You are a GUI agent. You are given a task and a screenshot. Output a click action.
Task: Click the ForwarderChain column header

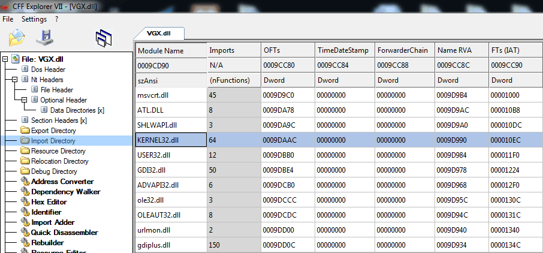coord(405,50)
